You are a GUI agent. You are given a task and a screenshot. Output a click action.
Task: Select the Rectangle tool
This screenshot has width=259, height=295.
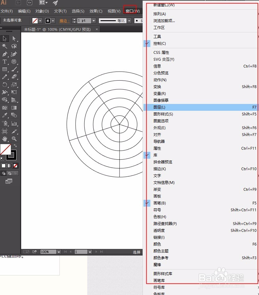pyautogui.click(x=5, y=69)
